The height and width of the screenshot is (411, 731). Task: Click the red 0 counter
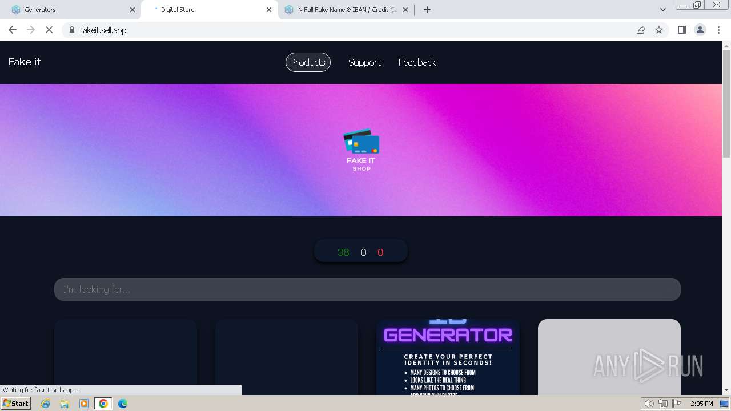pos(380,252)
